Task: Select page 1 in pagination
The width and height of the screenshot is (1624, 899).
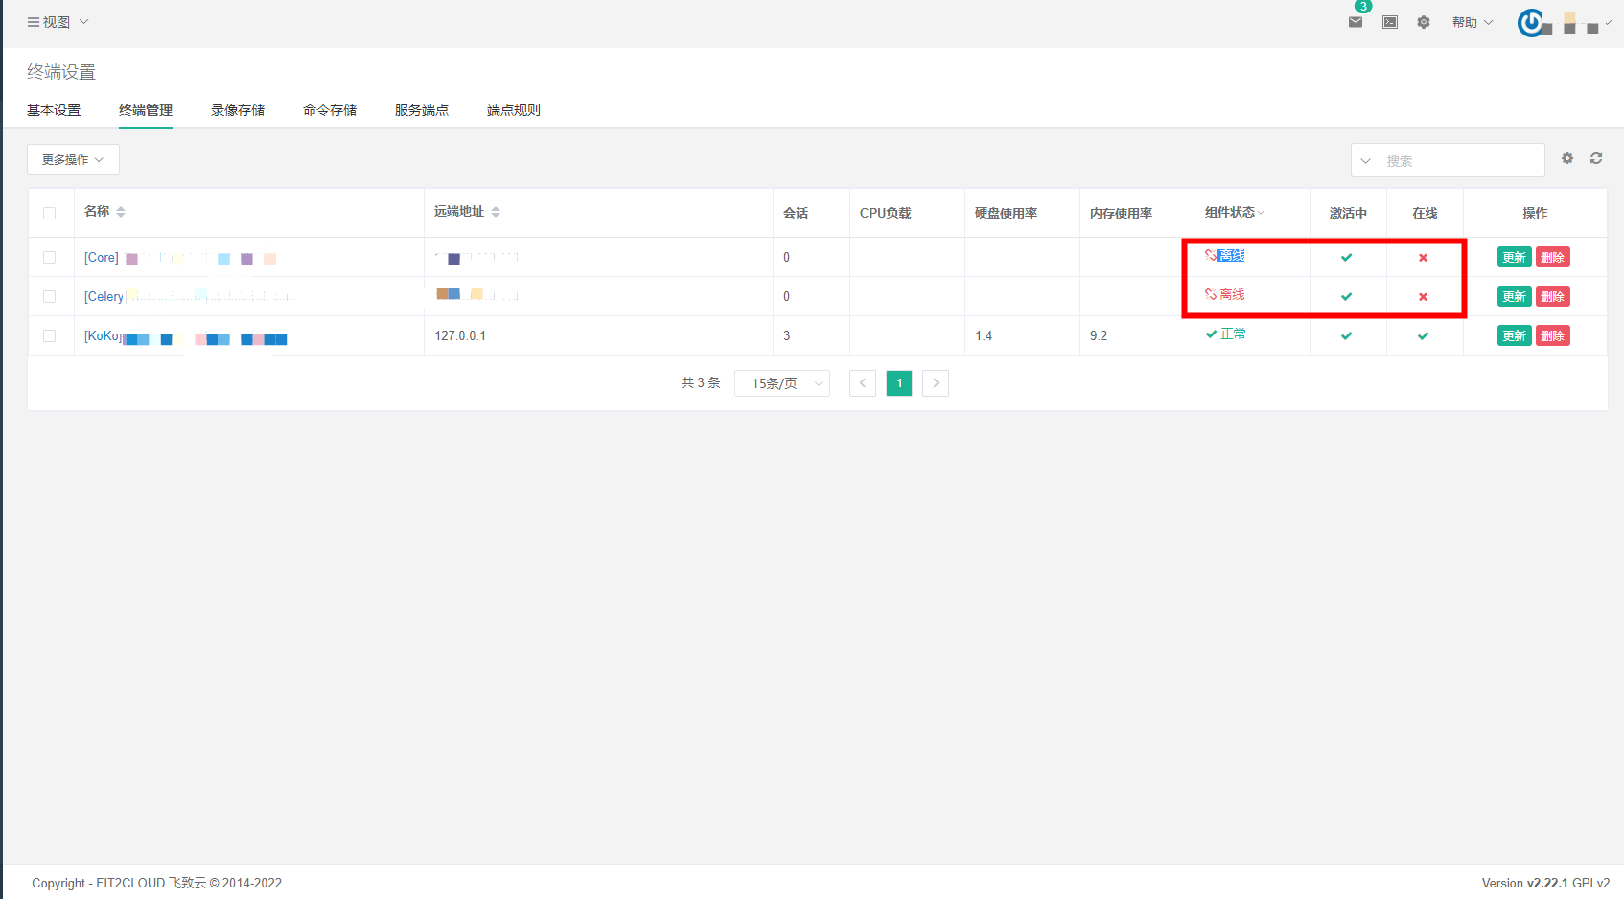Action: [x=899, y=383]
